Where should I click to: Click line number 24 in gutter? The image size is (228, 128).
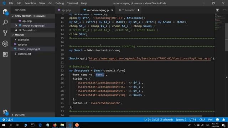tap(62, 75)
